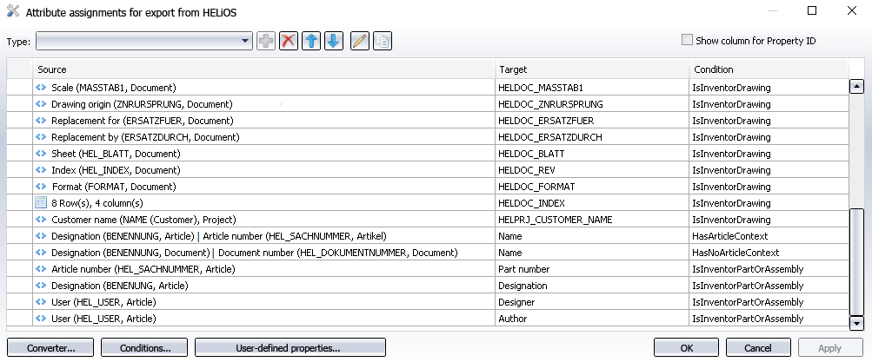This screenshot has height=362, width=872.
Task: Click attribute icon of User row targeting Designer
Action: pyautogui.click(x=41, y=302)
